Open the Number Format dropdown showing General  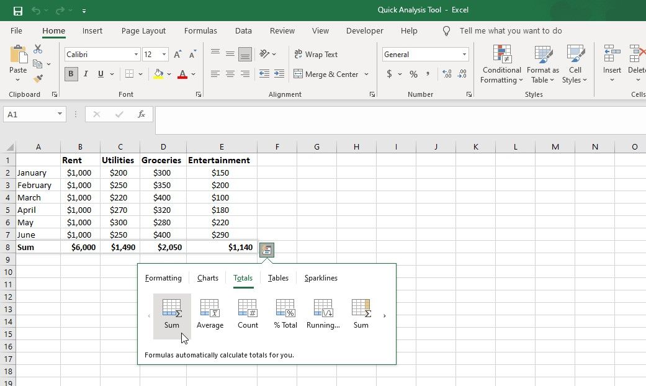464,54
